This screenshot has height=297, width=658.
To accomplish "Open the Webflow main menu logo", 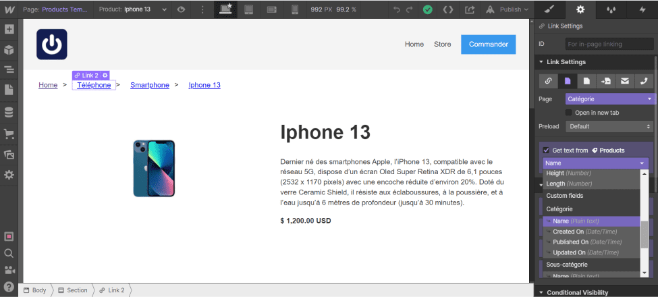I will [8, 9].
